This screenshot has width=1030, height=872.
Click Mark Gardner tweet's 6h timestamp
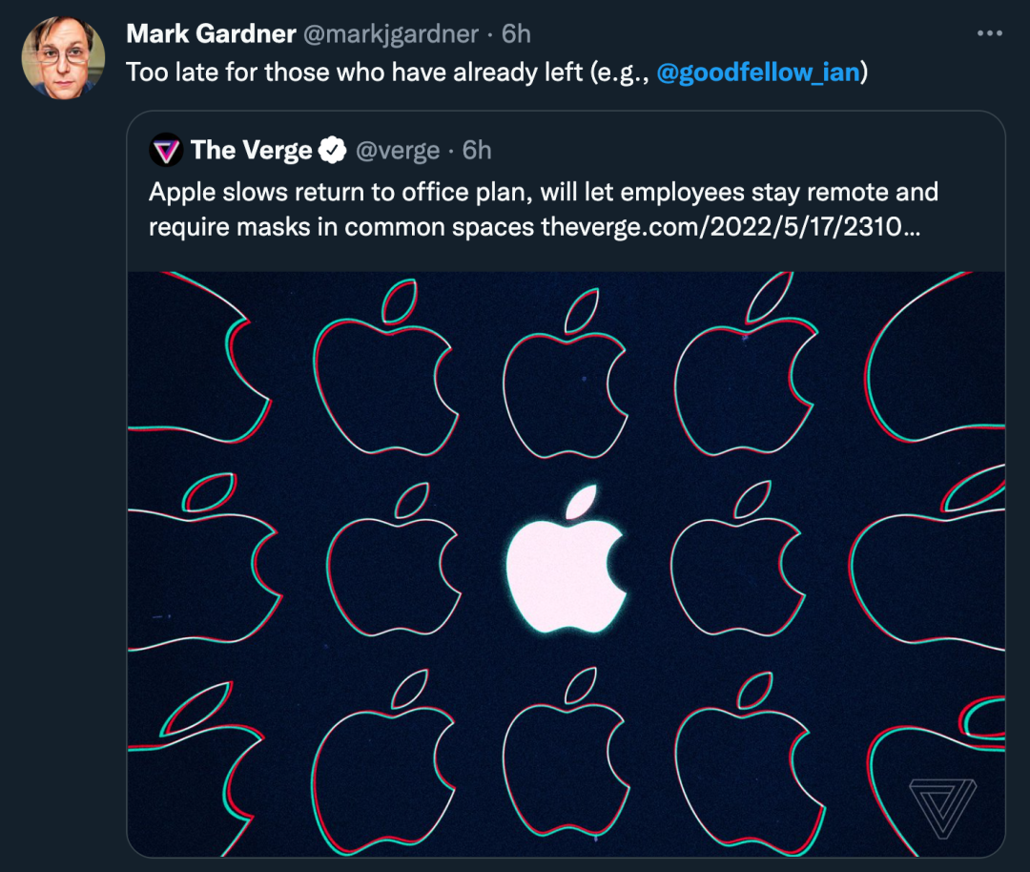(x=516, y=34)
